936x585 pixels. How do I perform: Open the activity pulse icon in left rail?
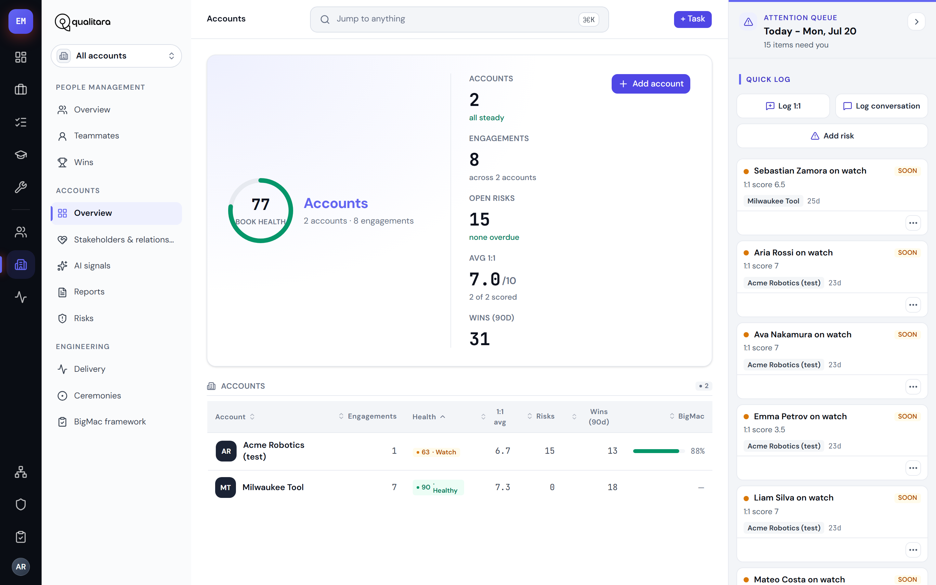click(21, 297)
